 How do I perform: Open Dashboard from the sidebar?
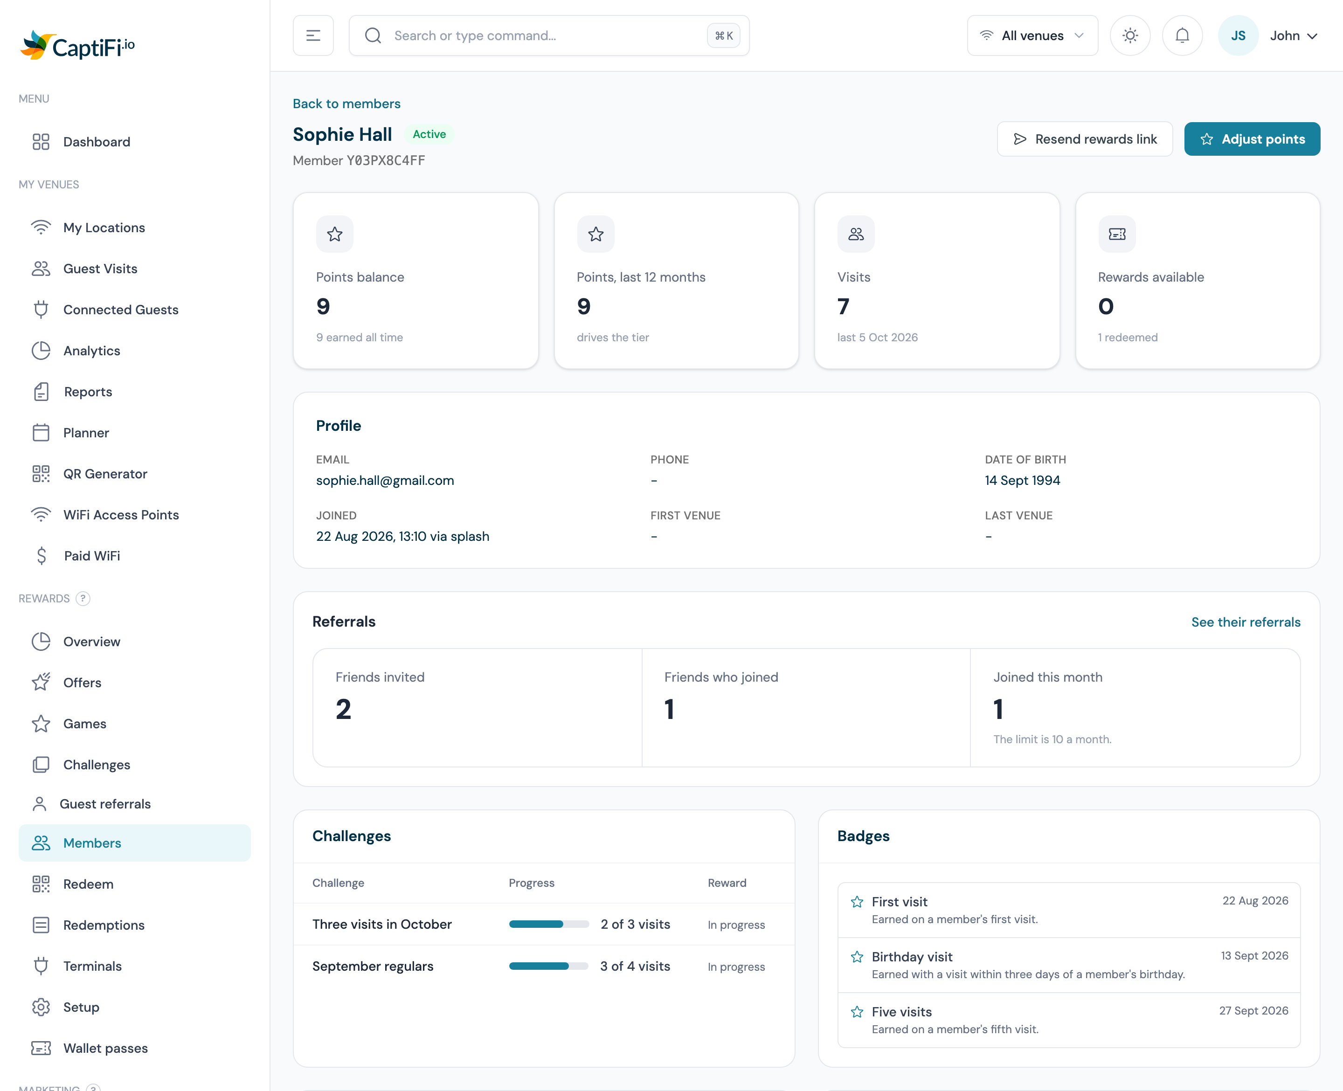click(x=134, y=142)
